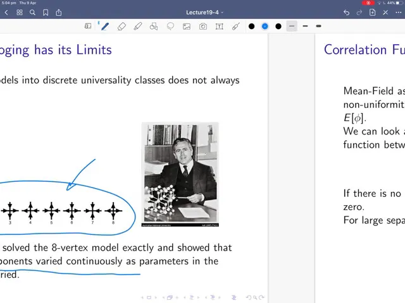Tap the vertex diagram labeled 8

tap(113, 213)
